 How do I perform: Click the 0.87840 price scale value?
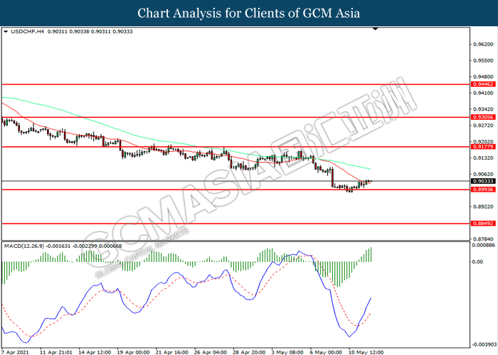483,239
